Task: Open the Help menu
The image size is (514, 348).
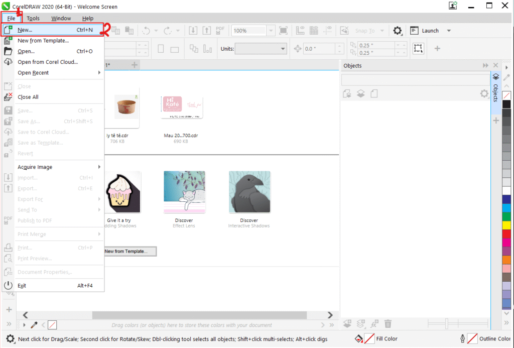Action: tap(87, 19)
